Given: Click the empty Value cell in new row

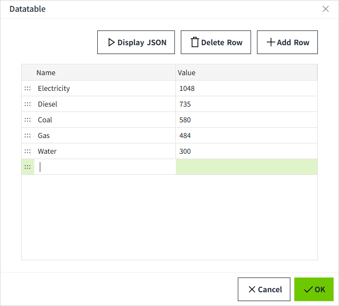Looking at the screenshot, I should point(246,167).
